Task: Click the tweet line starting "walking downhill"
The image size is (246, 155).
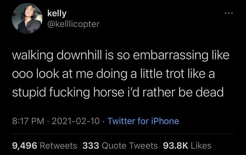Action: [x=117, y=57]
